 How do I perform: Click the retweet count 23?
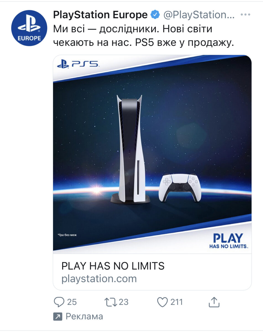[x=124, y=302]
